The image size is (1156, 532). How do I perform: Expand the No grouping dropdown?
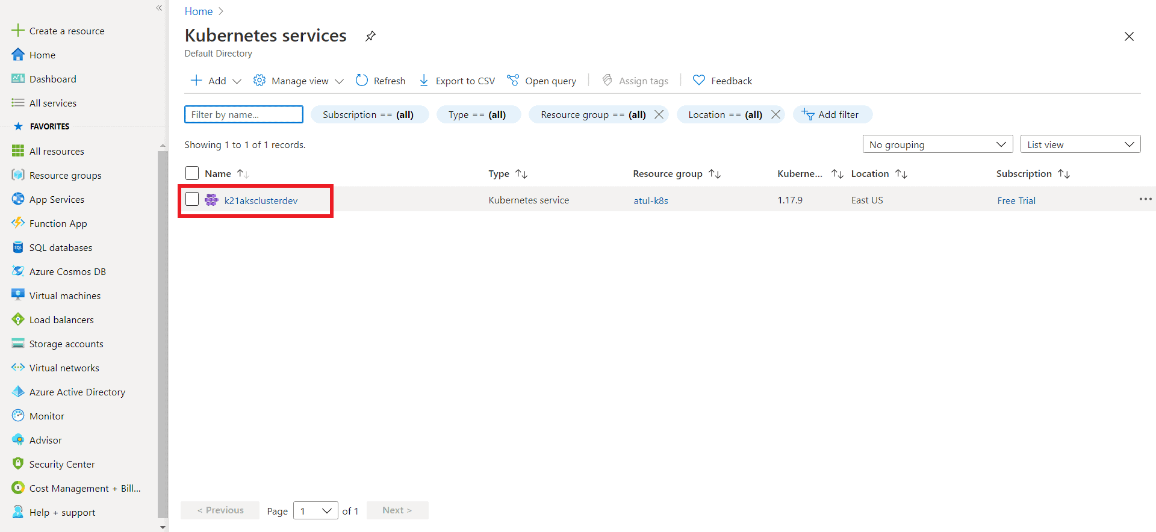point(937,144)
